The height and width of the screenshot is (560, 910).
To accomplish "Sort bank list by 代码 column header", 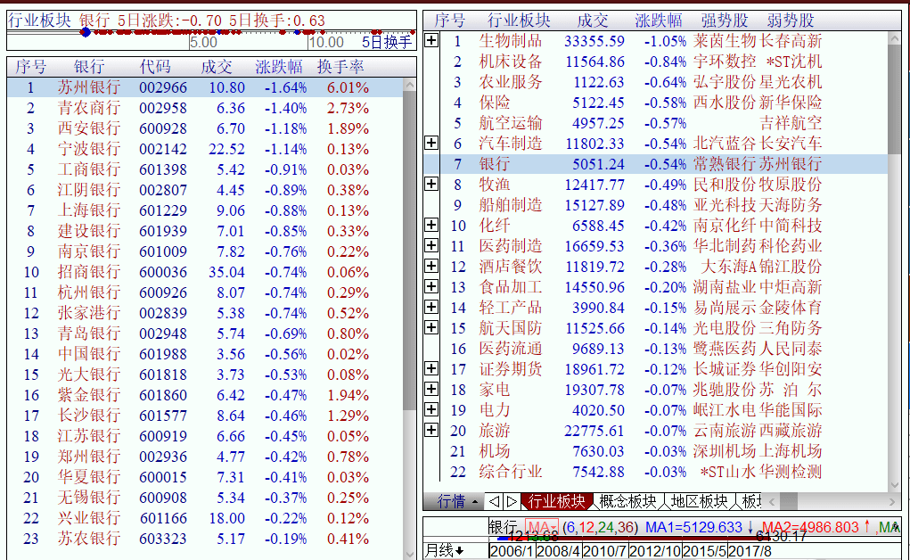I will [x=155, y=67].
